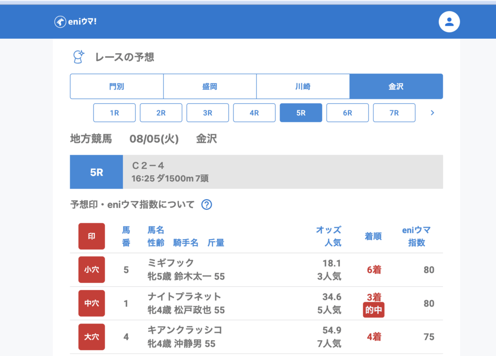This screenshot has width=496, height=356.
Task: Switch to the 門別 racecourse tab
Action: point(117,87)
